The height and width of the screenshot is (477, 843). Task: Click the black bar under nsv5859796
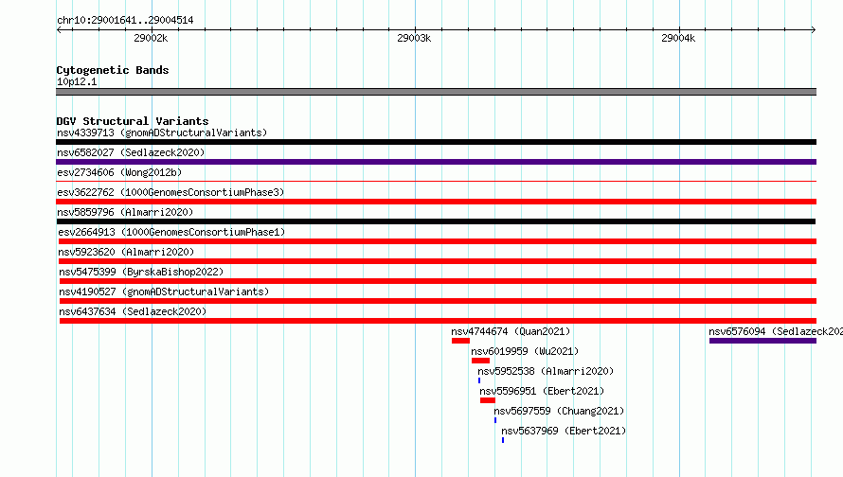tap(436, 221)
